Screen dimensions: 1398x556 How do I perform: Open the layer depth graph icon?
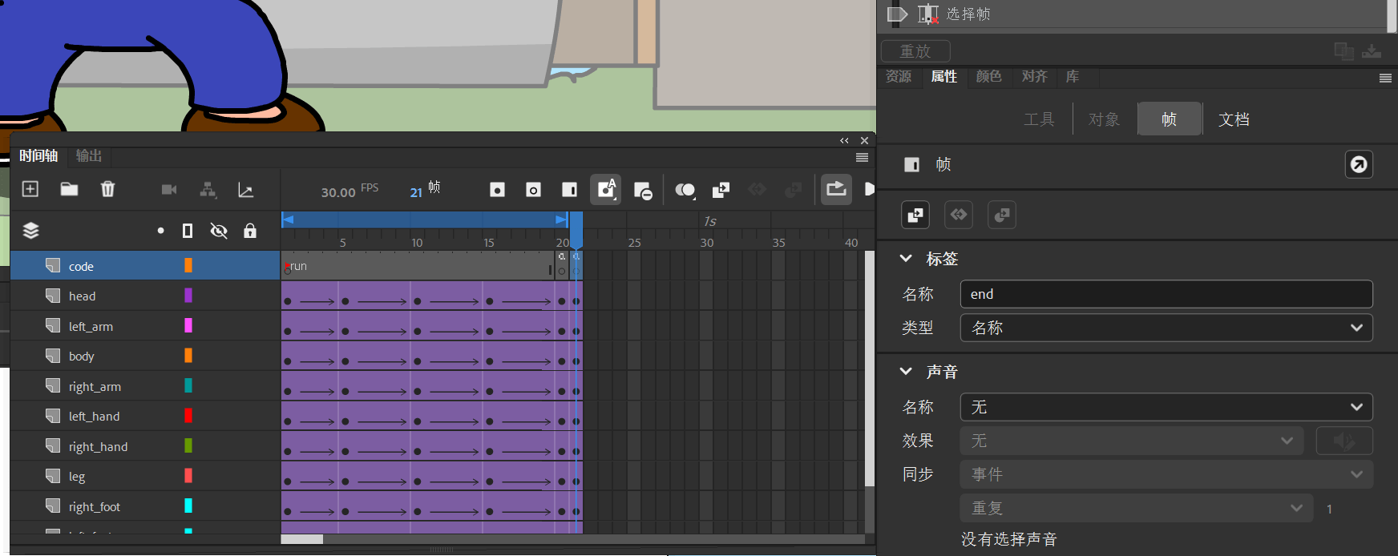pos(246,190)
